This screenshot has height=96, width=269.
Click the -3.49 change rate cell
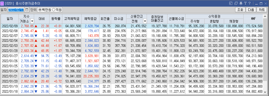click(x=58, y=56)
